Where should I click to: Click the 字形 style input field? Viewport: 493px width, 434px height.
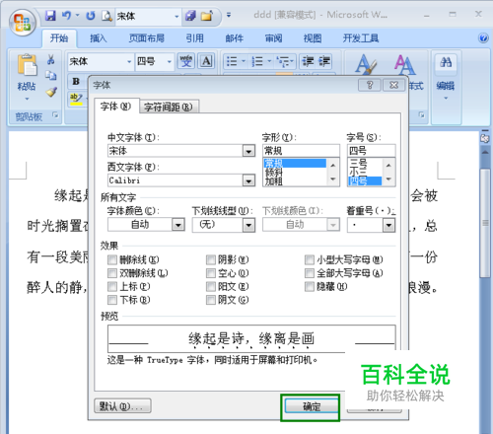[301, 151]
